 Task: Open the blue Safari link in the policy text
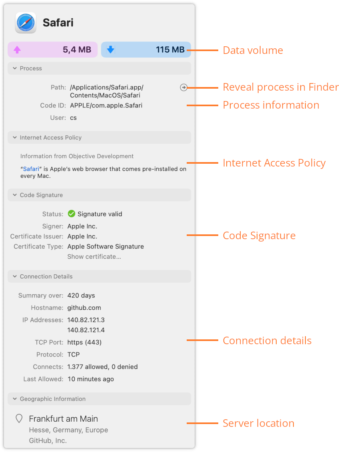point(31,169)
